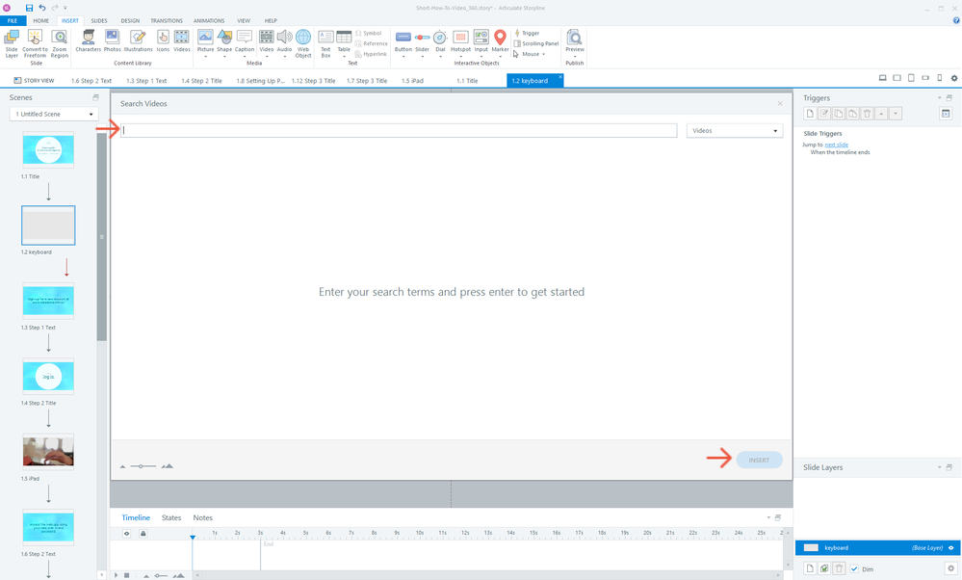The height and width of the screenshot is (580, 962).
Task: Select the Hotspot interactive object
Action: tap(460, 40)
